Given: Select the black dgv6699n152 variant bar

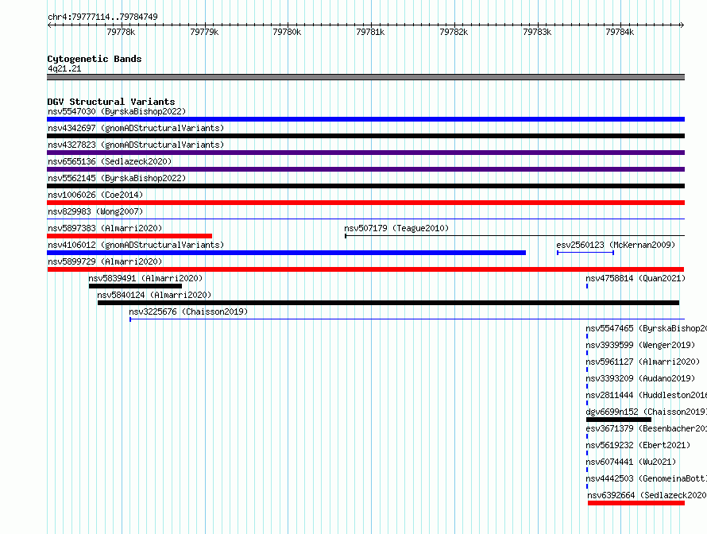Looking at the screenshot, I should (x=619, y=420).
